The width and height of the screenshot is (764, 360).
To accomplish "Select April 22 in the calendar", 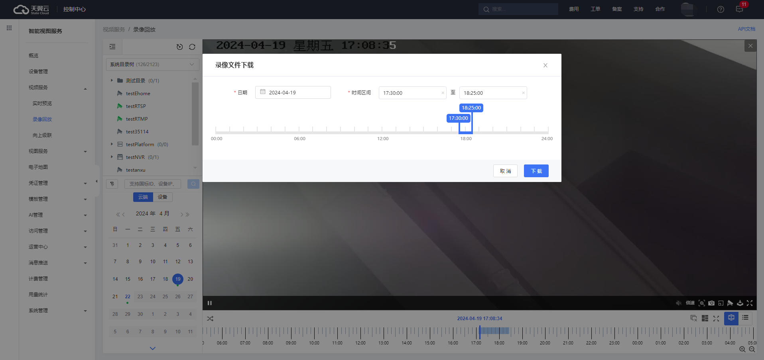I will [128, 297].
